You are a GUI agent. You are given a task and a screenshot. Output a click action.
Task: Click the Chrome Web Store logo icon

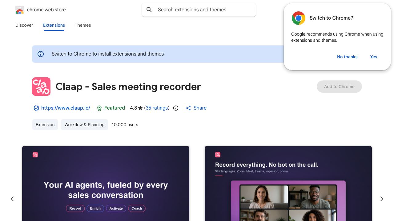point(20,10)
